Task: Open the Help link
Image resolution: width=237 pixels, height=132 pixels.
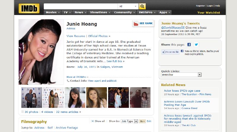Action: (x=217, y=6)
